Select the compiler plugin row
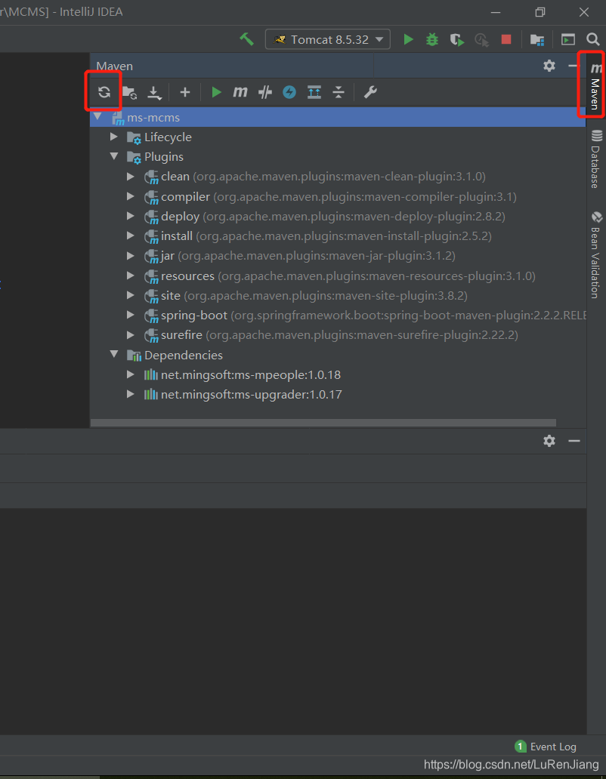606x779 pixels. [338, 197]
